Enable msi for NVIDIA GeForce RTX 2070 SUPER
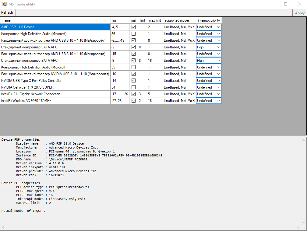 pos(133,87)
